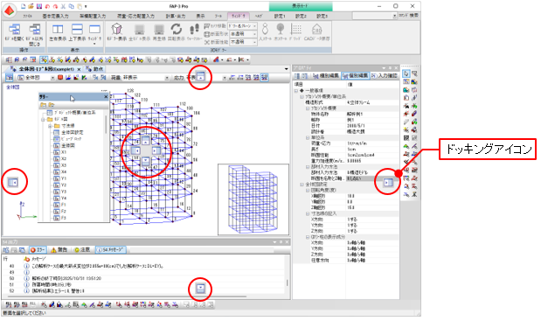The image size is (541, 321).
Task: Create a new file from quick access toolbar
Action: pyautogui.click(x=24, y=6)
